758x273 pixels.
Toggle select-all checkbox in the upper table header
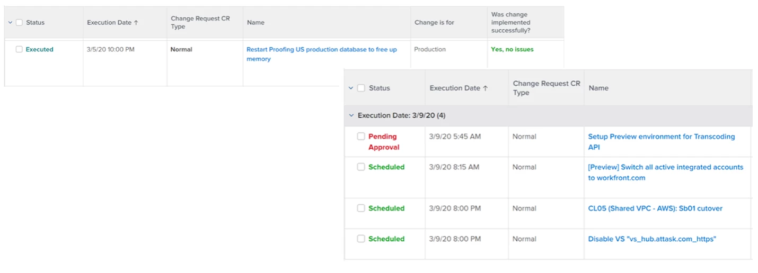19,23
